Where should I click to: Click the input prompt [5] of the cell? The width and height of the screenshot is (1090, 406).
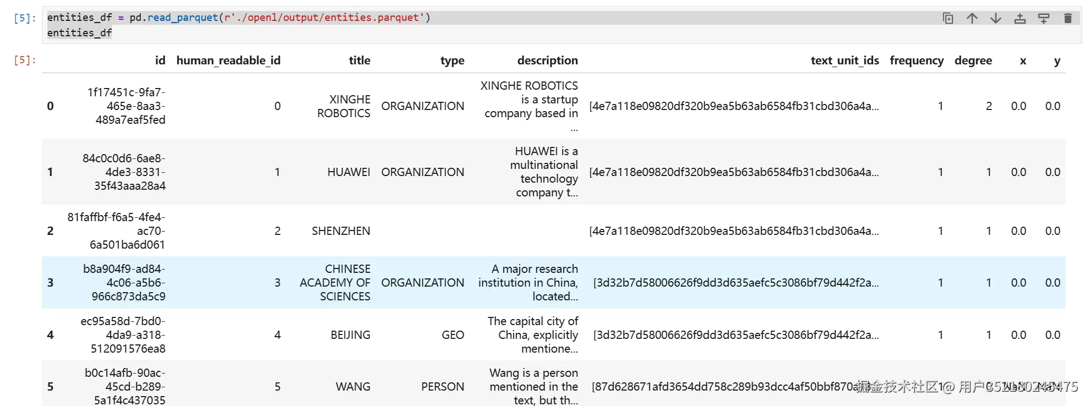pos(25,18)
